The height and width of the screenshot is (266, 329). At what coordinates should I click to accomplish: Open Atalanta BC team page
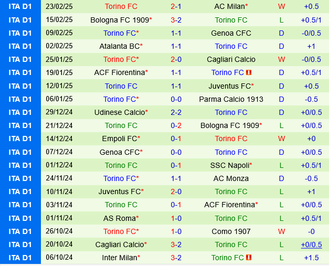pos(119,46)
